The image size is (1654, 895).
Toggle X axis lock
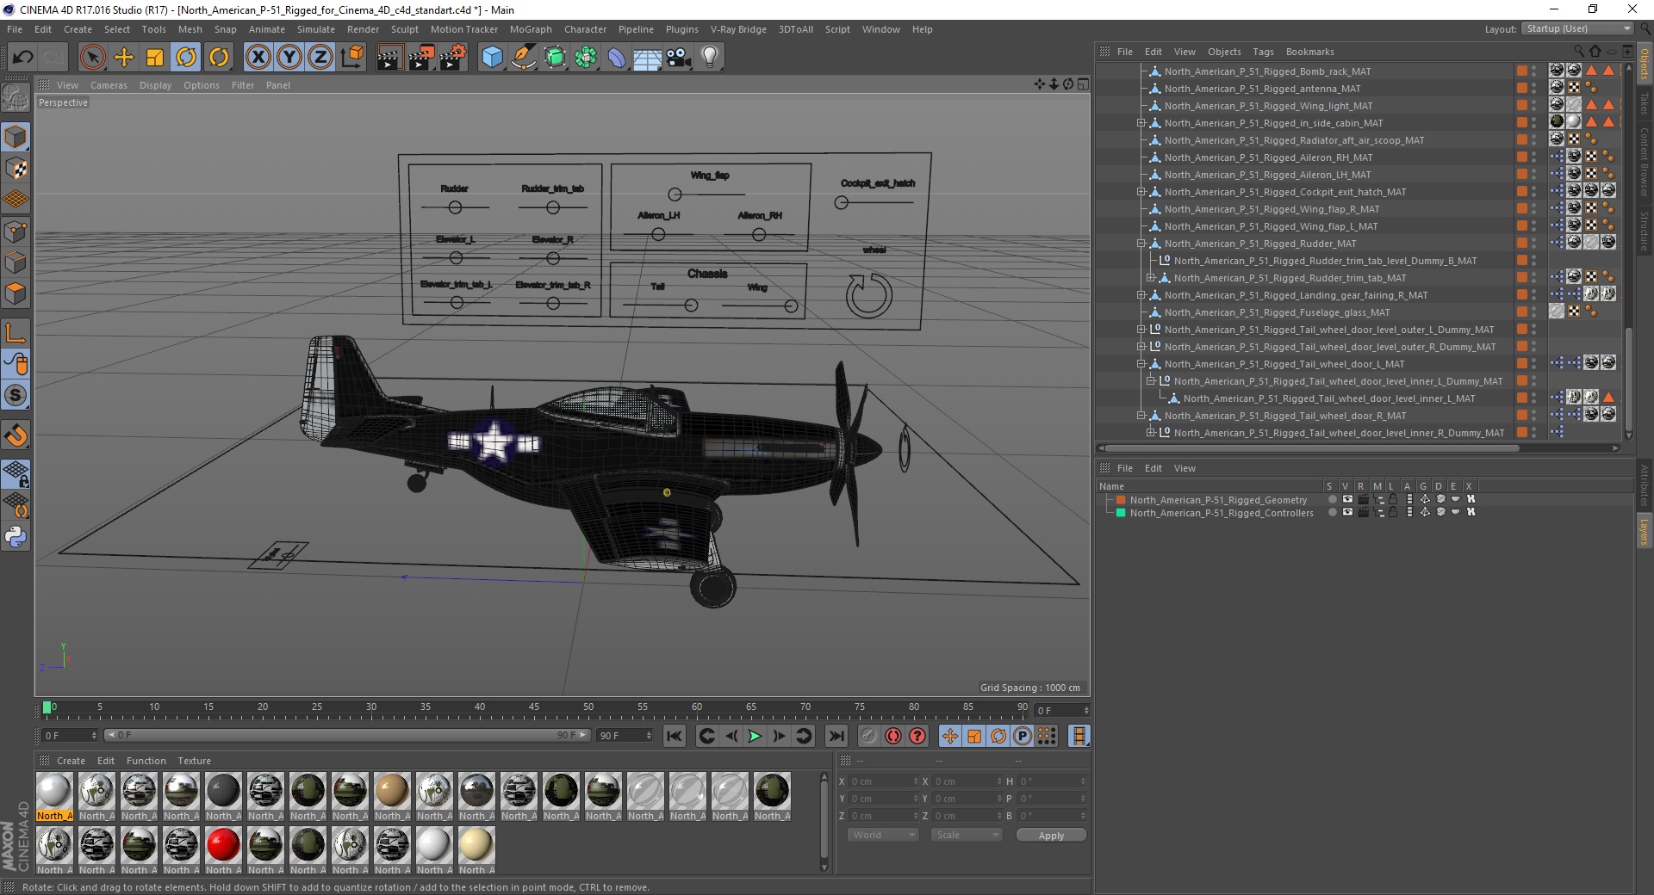[258, 58]
